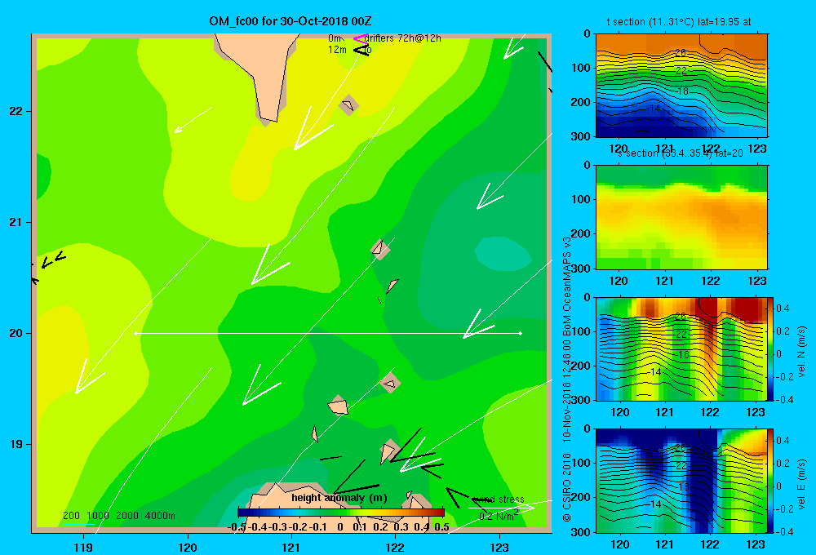The height and width of the screenshot is (555, 816).
Task: Click the 's section' lat=20 panel title
Action: click(681, 153)
